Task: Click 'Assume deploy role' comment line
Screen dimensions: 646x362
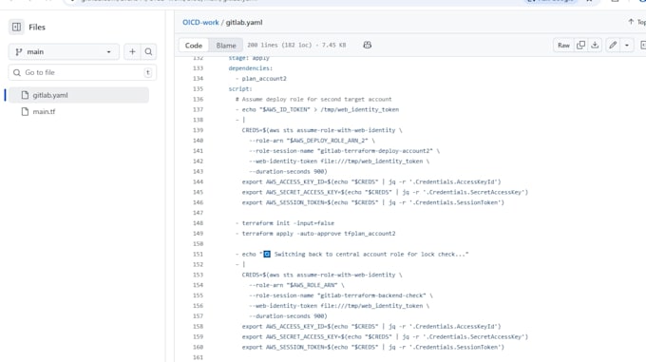Action: [313, 99]
